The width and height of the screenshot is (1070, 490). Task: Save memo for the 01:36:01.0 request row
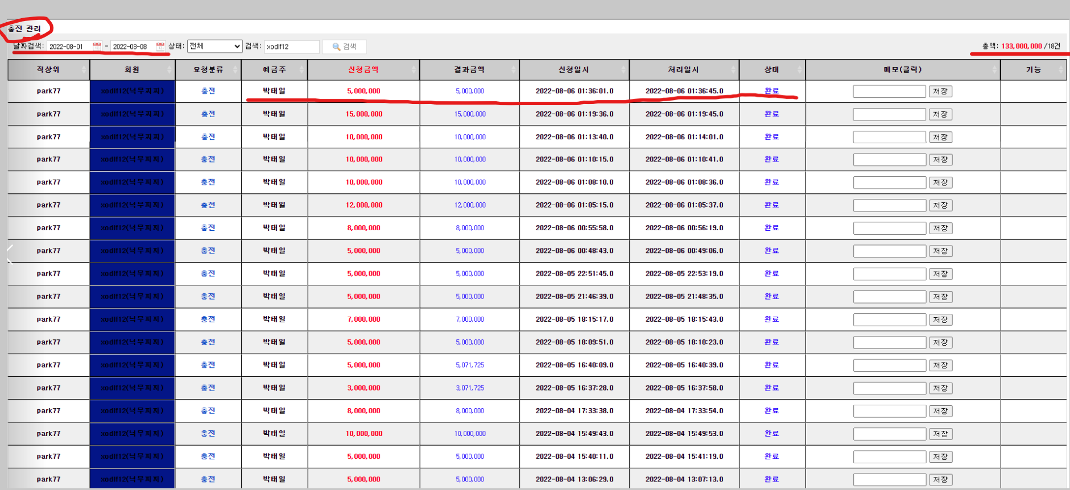[x=940, y=92]
